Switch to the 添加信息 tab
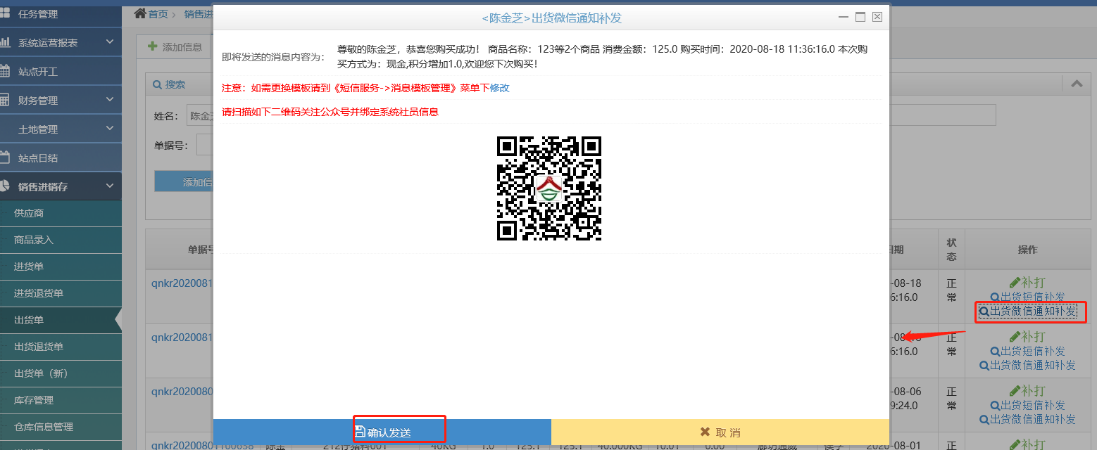 pos(175,47)
